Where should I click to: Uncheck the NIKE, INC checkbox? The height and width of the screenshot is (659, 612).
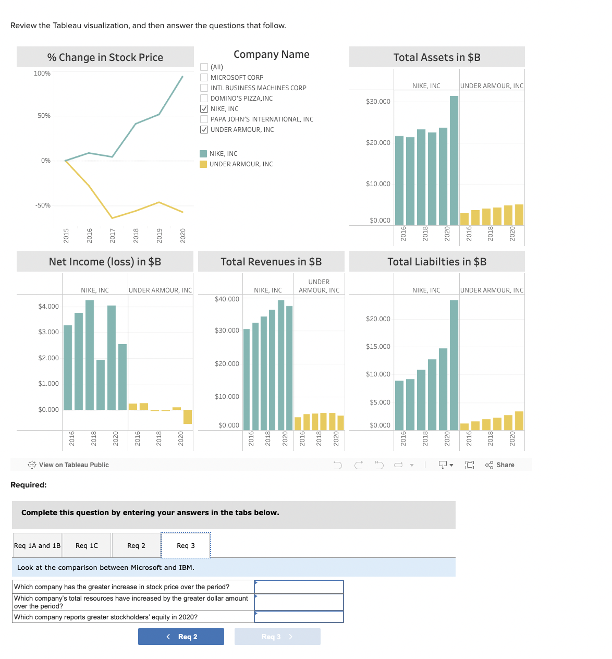click(203, 108)
